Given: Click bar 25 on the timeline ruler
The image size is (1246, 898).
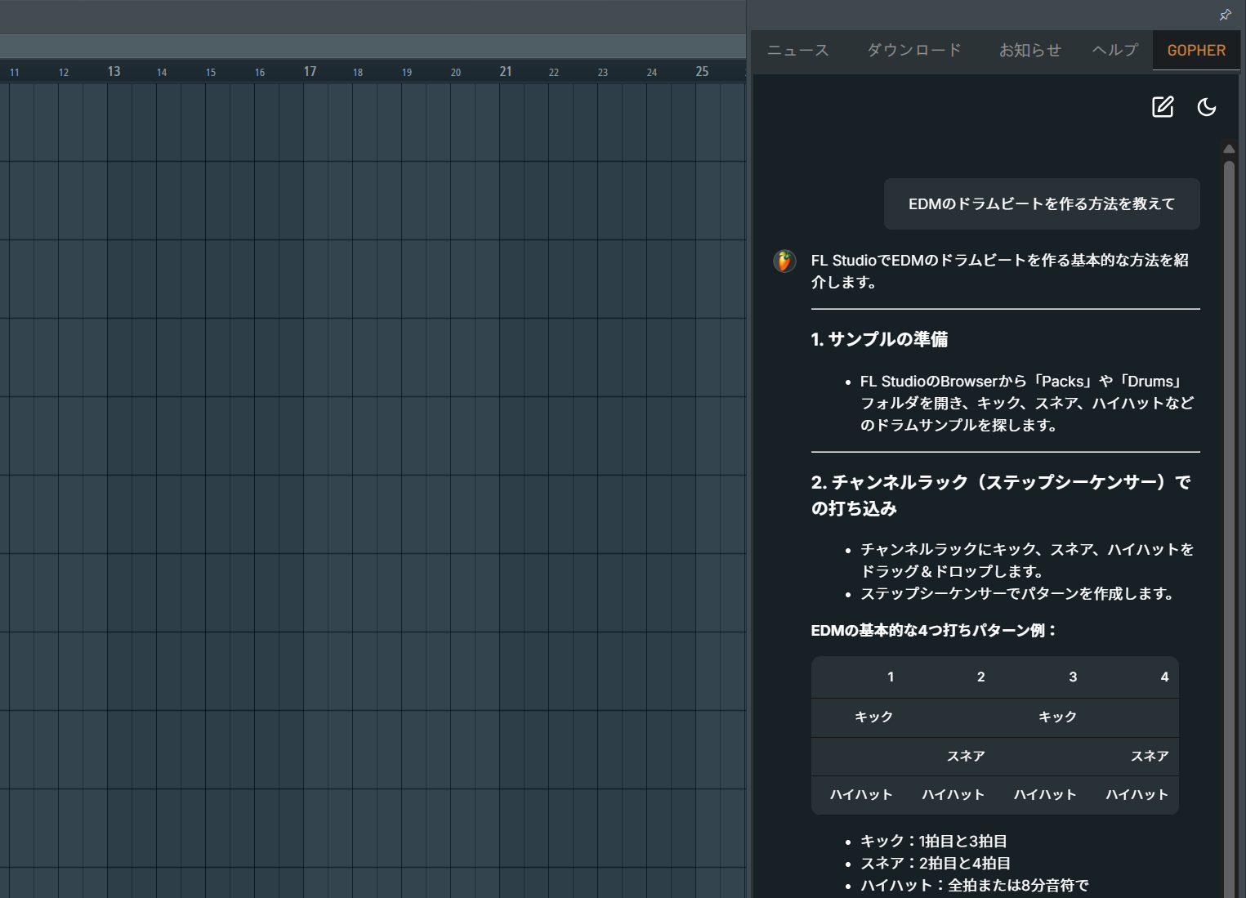Looking at the screenshot, I should pyautogui.click(x=702, y=72).
